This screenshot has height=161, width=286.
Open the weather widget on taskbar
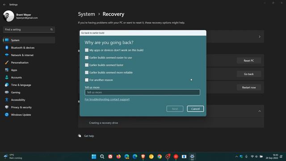[x=13, y=157]
